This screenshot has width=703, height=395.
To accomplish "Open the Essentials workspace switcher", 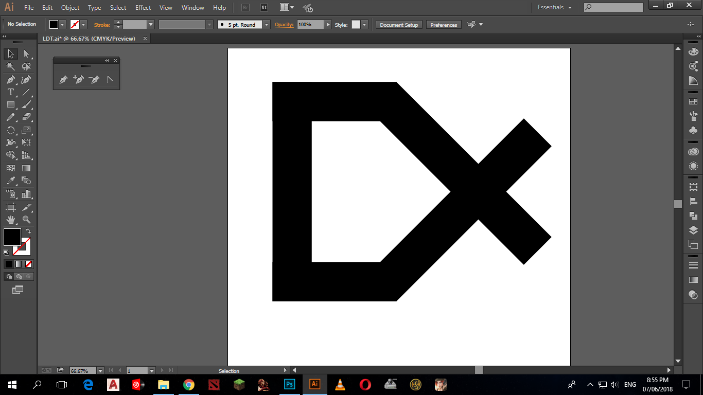I will pos(554,7).
